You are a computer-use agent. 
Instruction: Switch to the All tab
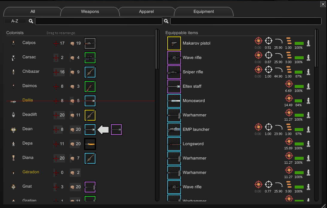pyautogui.click(x=33, y=12)
